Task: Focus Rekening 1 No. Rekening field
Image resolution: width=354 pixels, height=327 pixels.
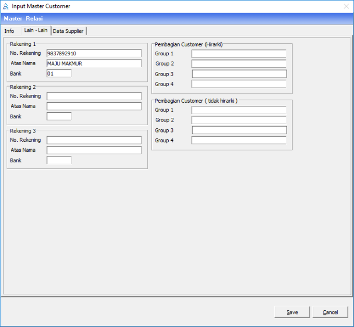Action: (94, 53)
